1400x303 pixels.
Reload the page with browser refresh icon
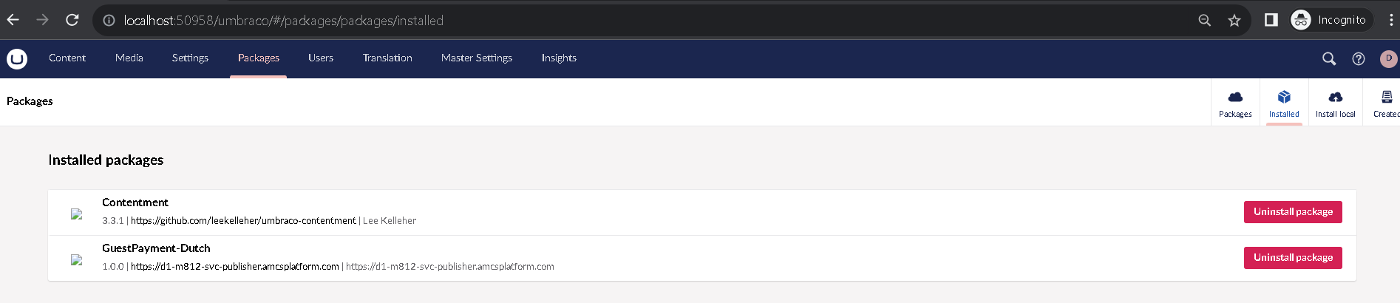click(72, 20)
